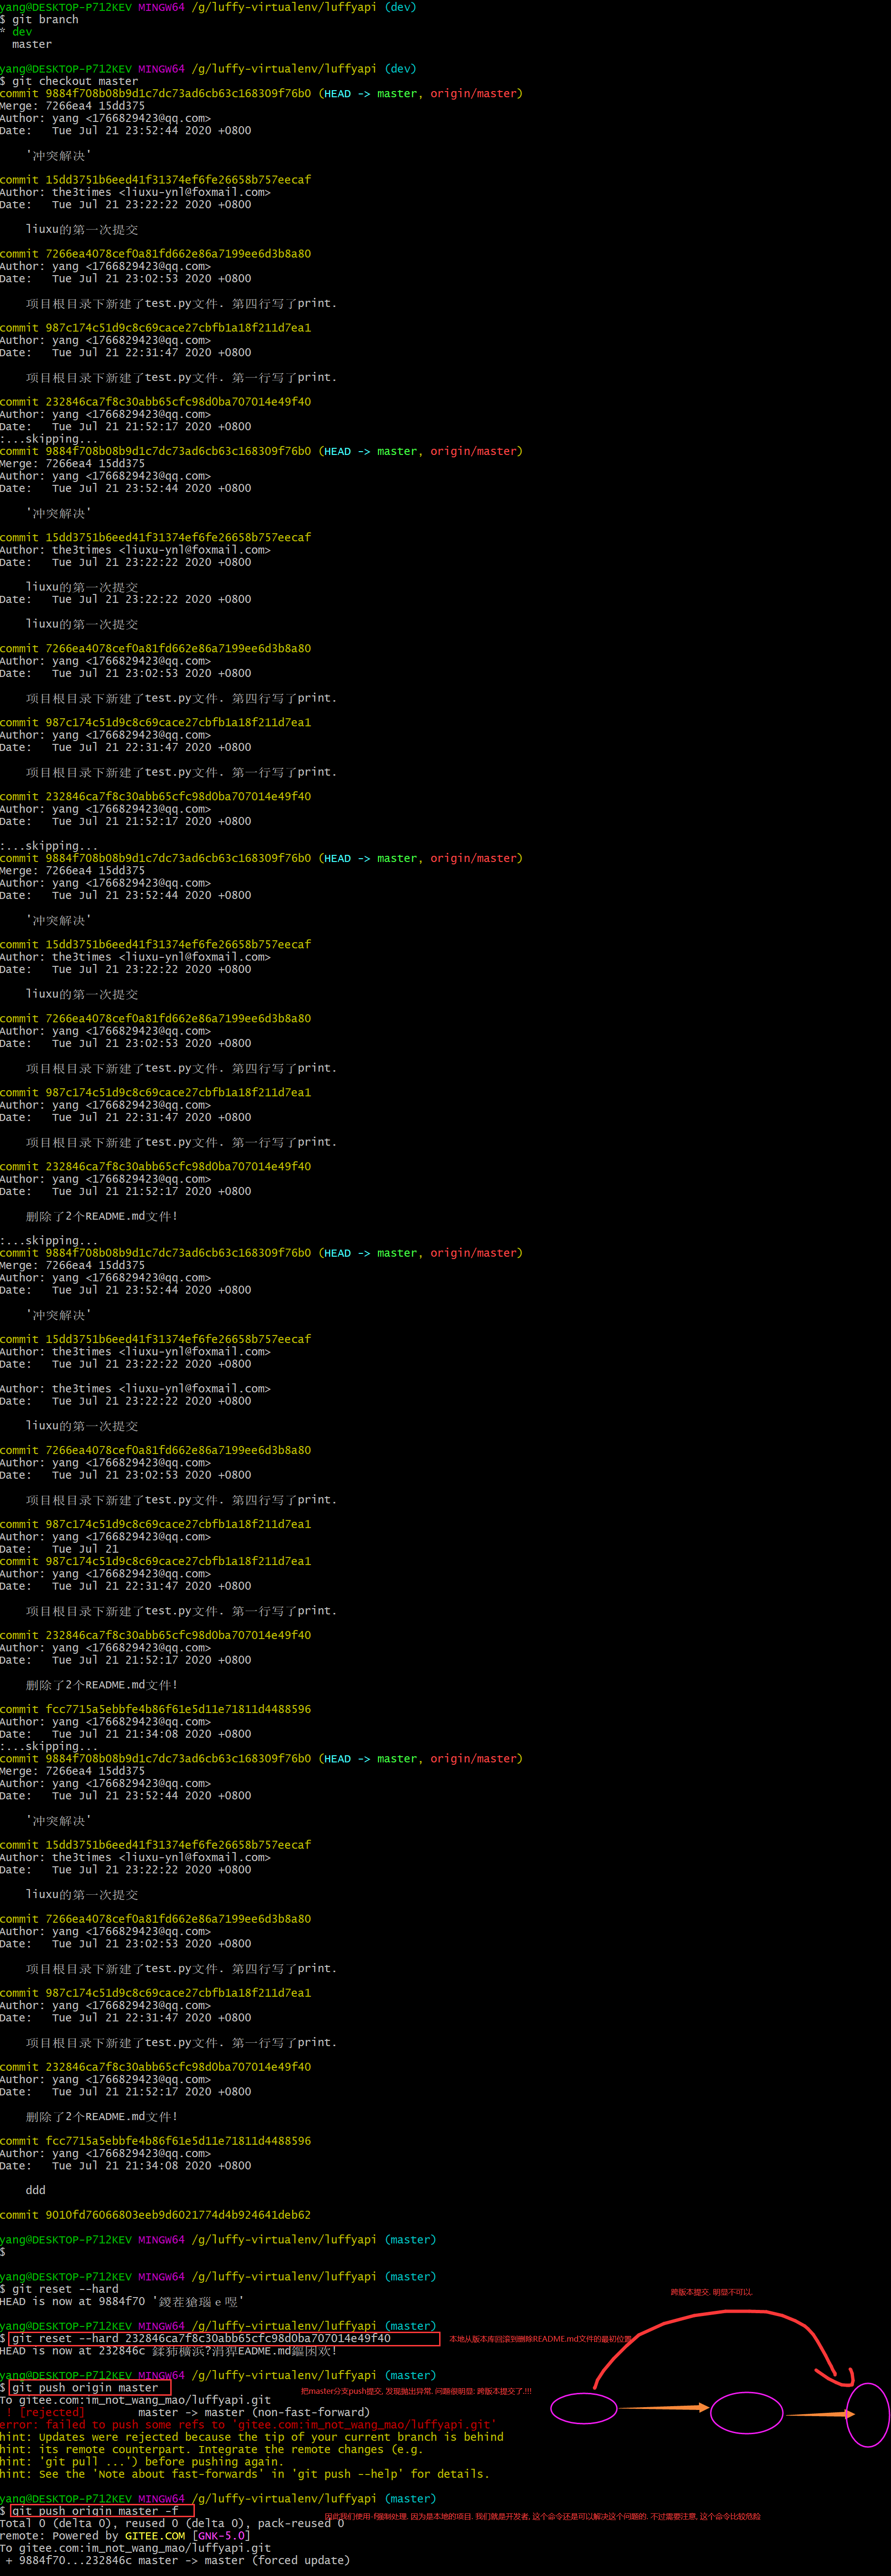Click the "HEAD is now at 232846c" output
891x2576 pixels.
(168, 2350)
